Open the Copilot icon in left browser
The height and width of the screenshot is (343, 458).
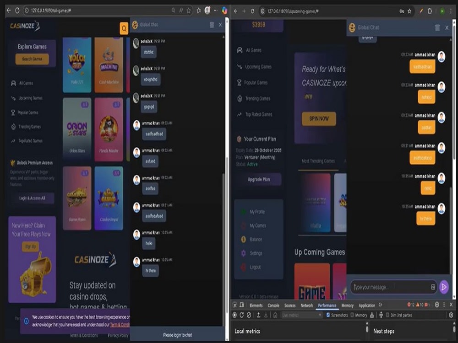224,11
